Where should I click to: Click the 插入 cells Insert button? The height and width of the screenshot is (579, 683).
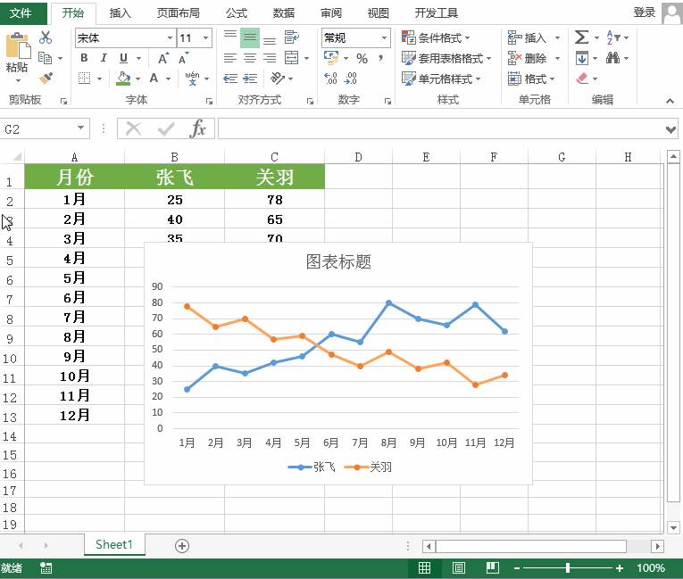point(534,37)
